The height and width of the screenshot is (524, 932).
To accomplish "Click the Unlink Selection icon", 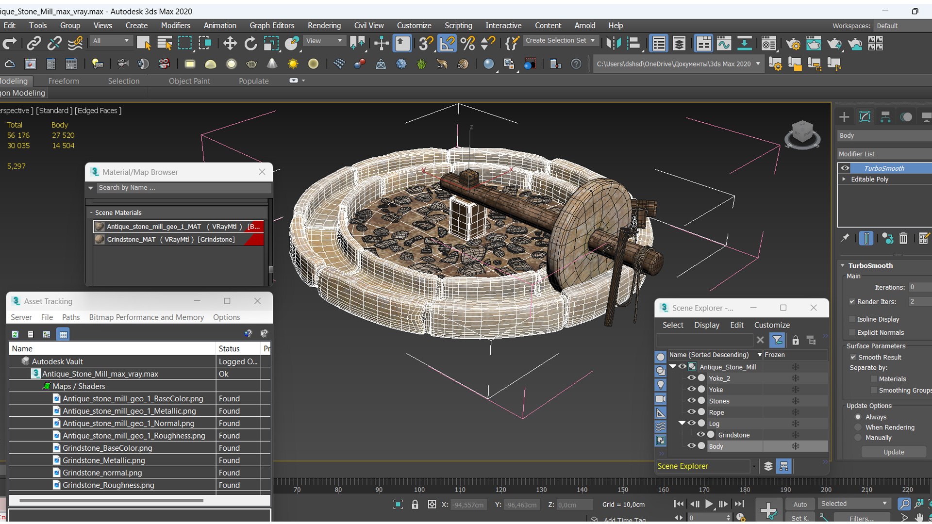I will (54, 44).
